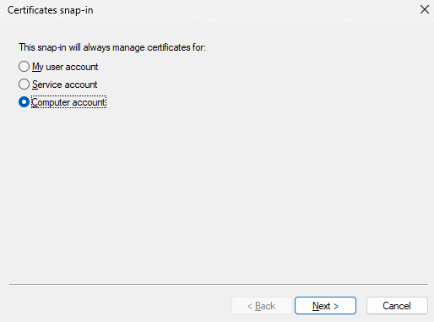Screen dimensions: 434x322
Task: Click the 'This snap-in will always manage' prompt
Action: tap(112, 47)
